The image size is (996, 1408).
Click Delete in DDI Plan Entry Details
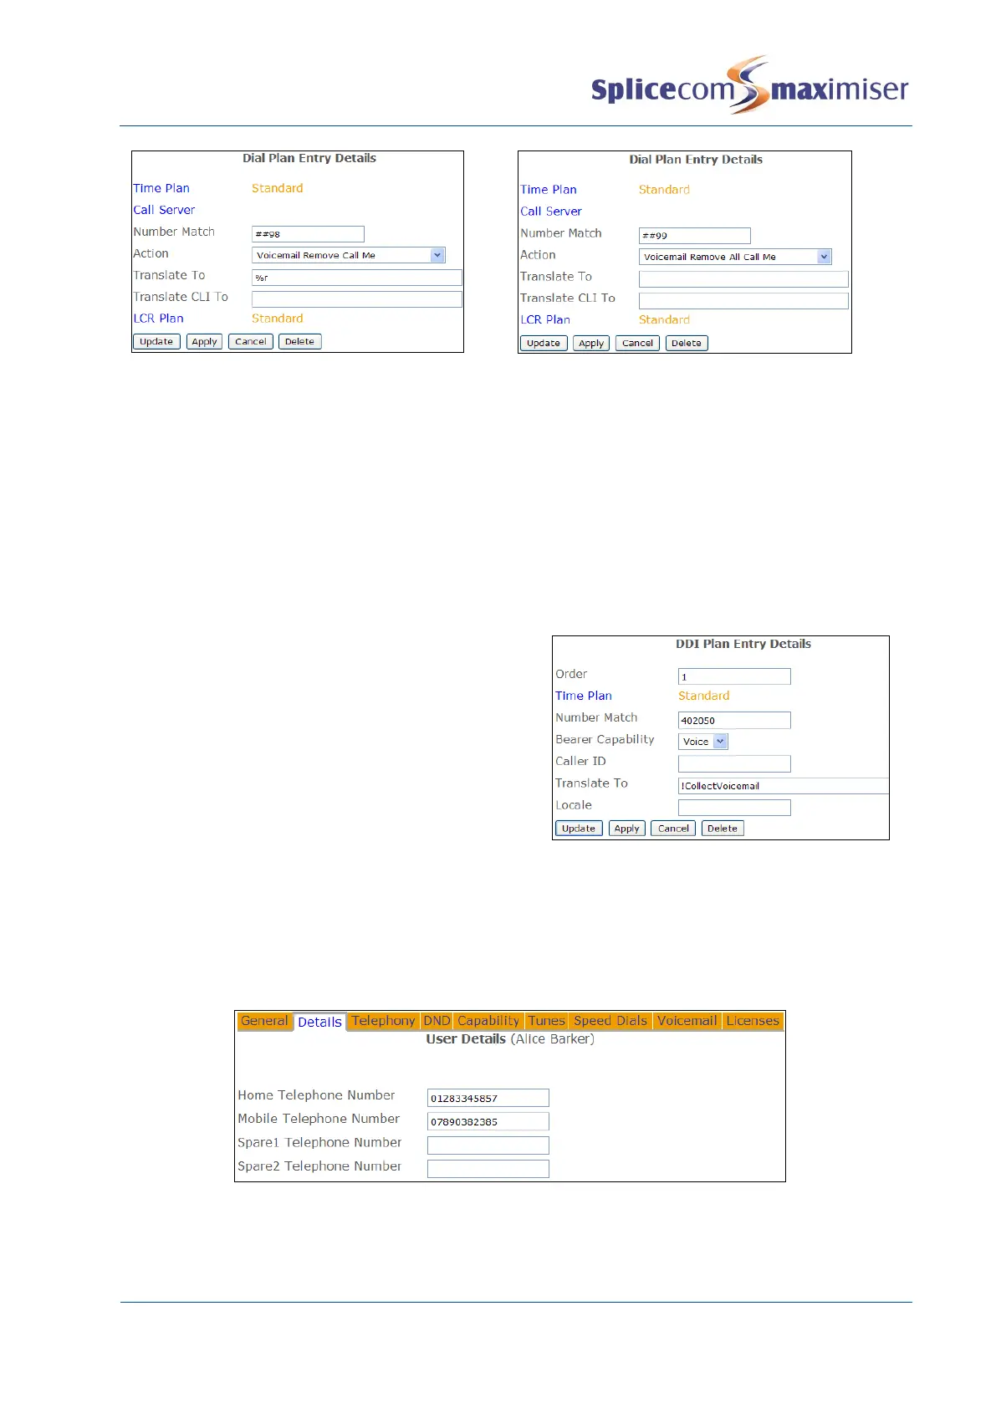(x=723, y=829)
